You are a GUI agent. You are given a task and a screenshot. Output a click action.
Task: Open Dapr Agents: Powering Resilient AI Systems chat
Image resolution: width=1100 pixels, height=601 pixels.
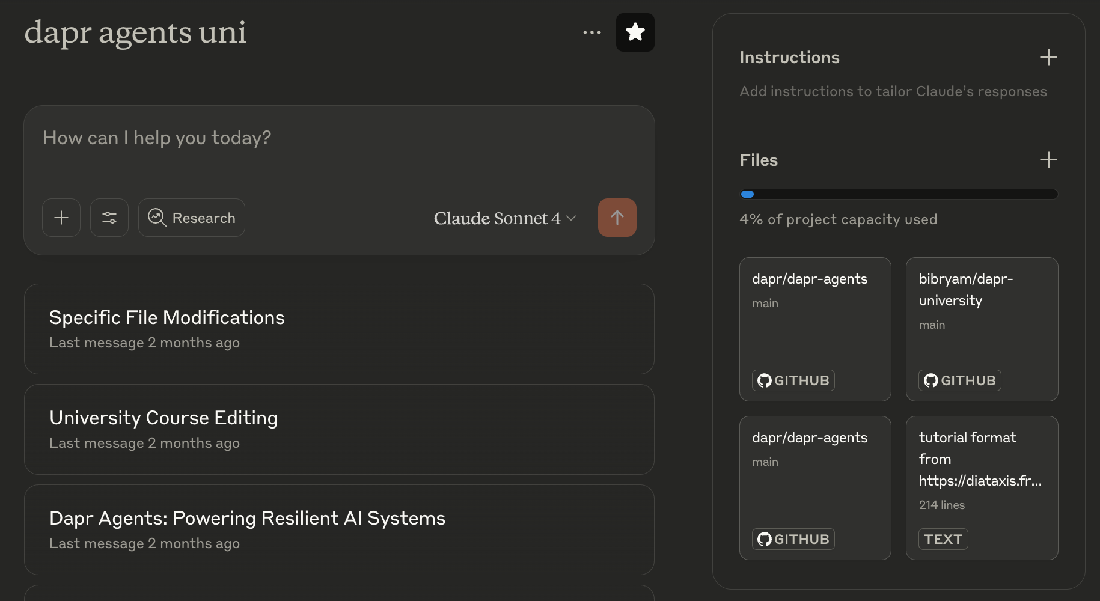(x=339, y=529)
